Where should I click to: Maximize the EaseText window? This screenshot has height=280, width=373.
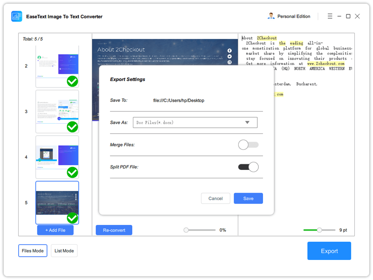348,16
